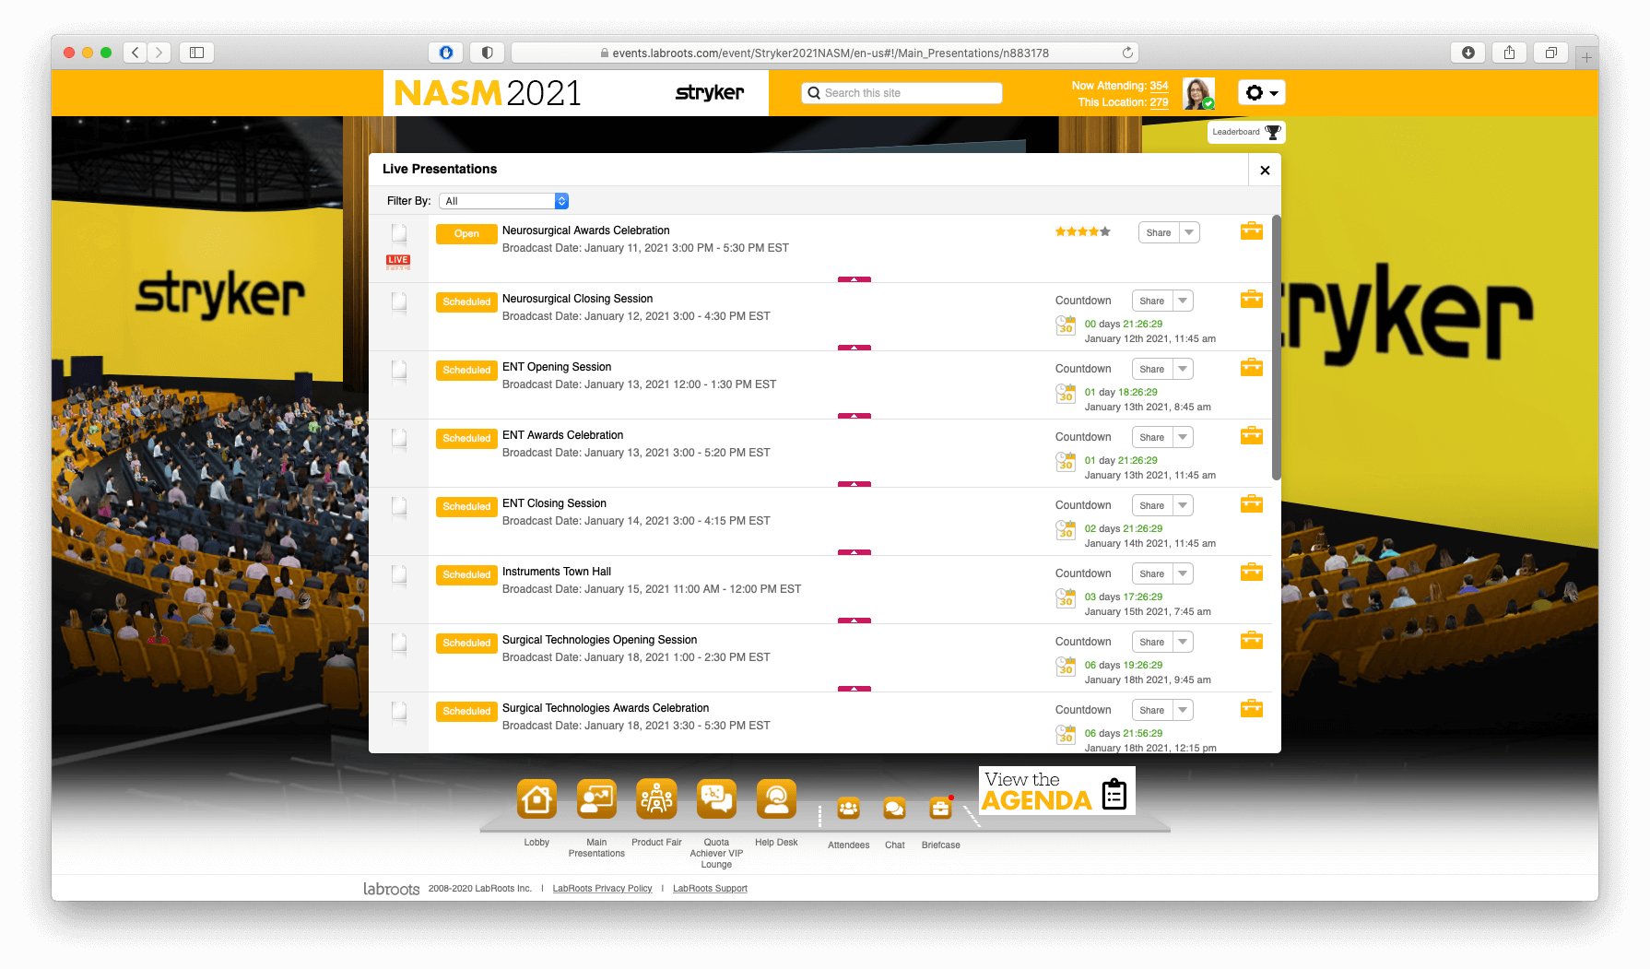1650x969 pixels.
Task: Click the browser address bar
Action: tap(825, 53)
